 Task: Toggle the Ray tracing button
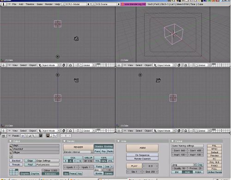click(103, 151)
